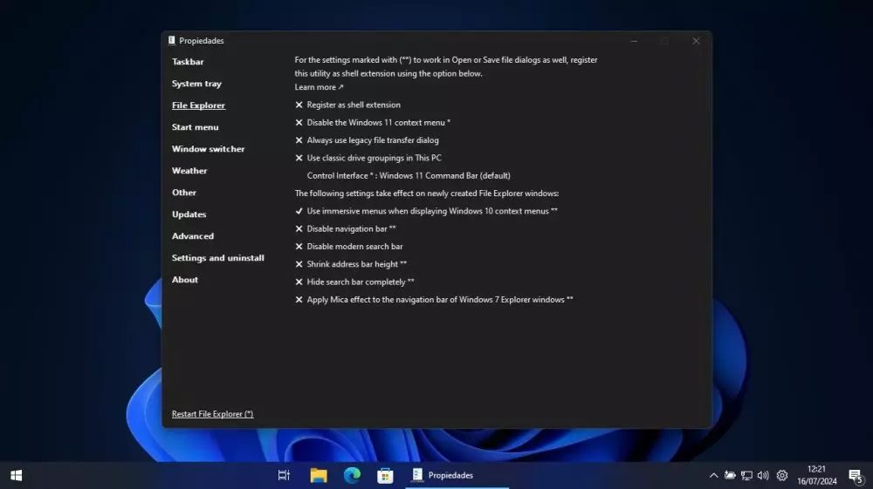Open the Control Interface option selector
Viewport: 873px width, 489px height.
pyautogui.click(x=409, y=175)
